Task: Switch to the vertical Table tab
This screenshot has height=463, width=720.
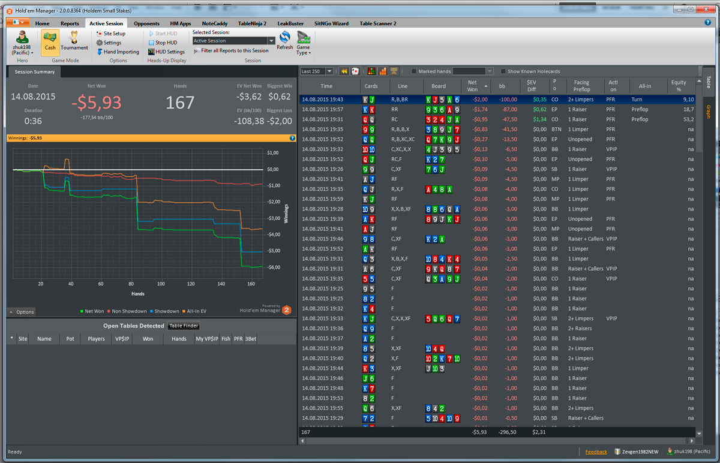Action: [708, 81]
